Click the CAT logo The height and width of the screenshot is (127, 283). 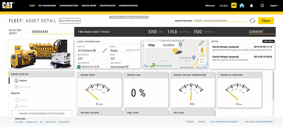click(x=8, y=5)
